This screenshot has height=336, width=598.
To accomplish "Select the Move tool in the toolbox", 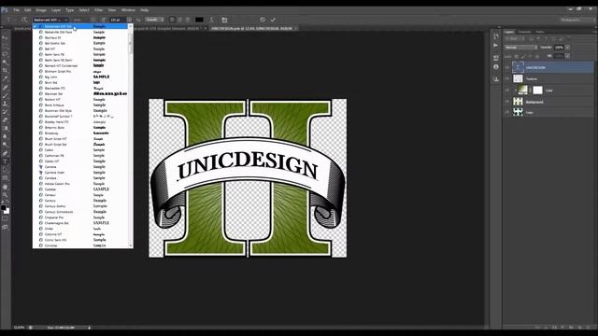I will 5,37.
